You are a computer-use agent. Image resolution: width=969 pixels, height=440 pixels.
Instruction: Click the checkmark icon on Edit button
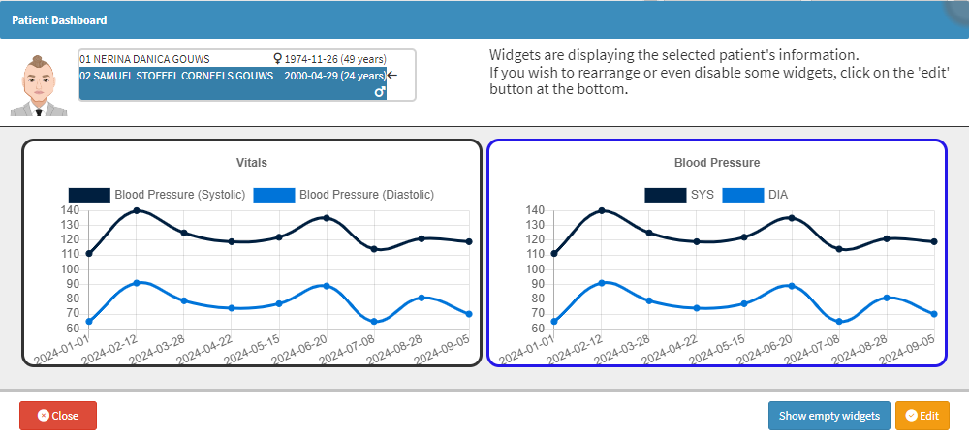tap(911, 416)
